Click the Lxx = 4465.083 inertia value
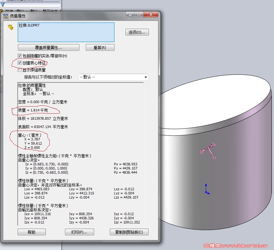The height and width of the screenshot is (250, 274). click(37, 189)
